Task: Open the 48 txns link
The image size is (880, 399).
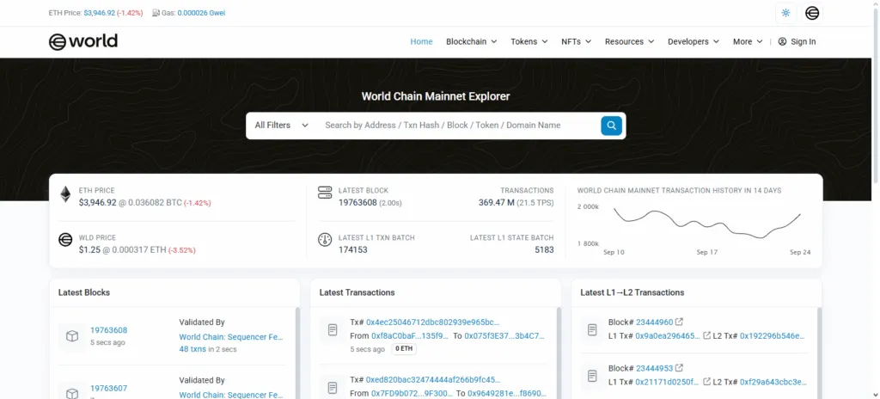Action: pyautogui.click(x=192, y=349)
